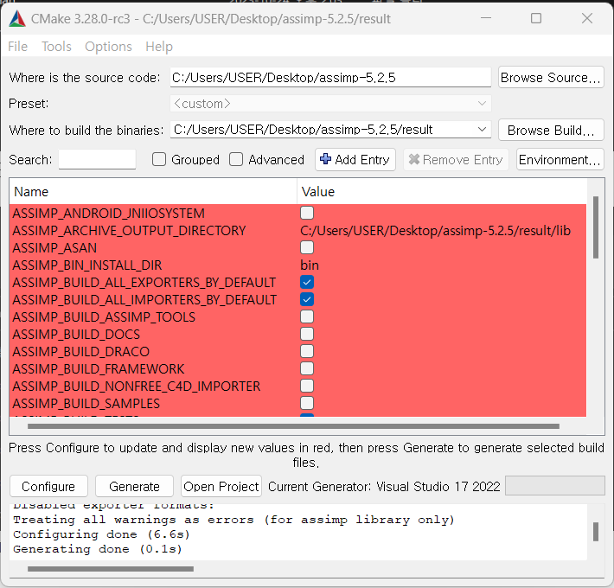Image resolution: width=614 pixels, height=588 pixels.
Task: Minimize the CMake window
Action: tap(485, 18)
